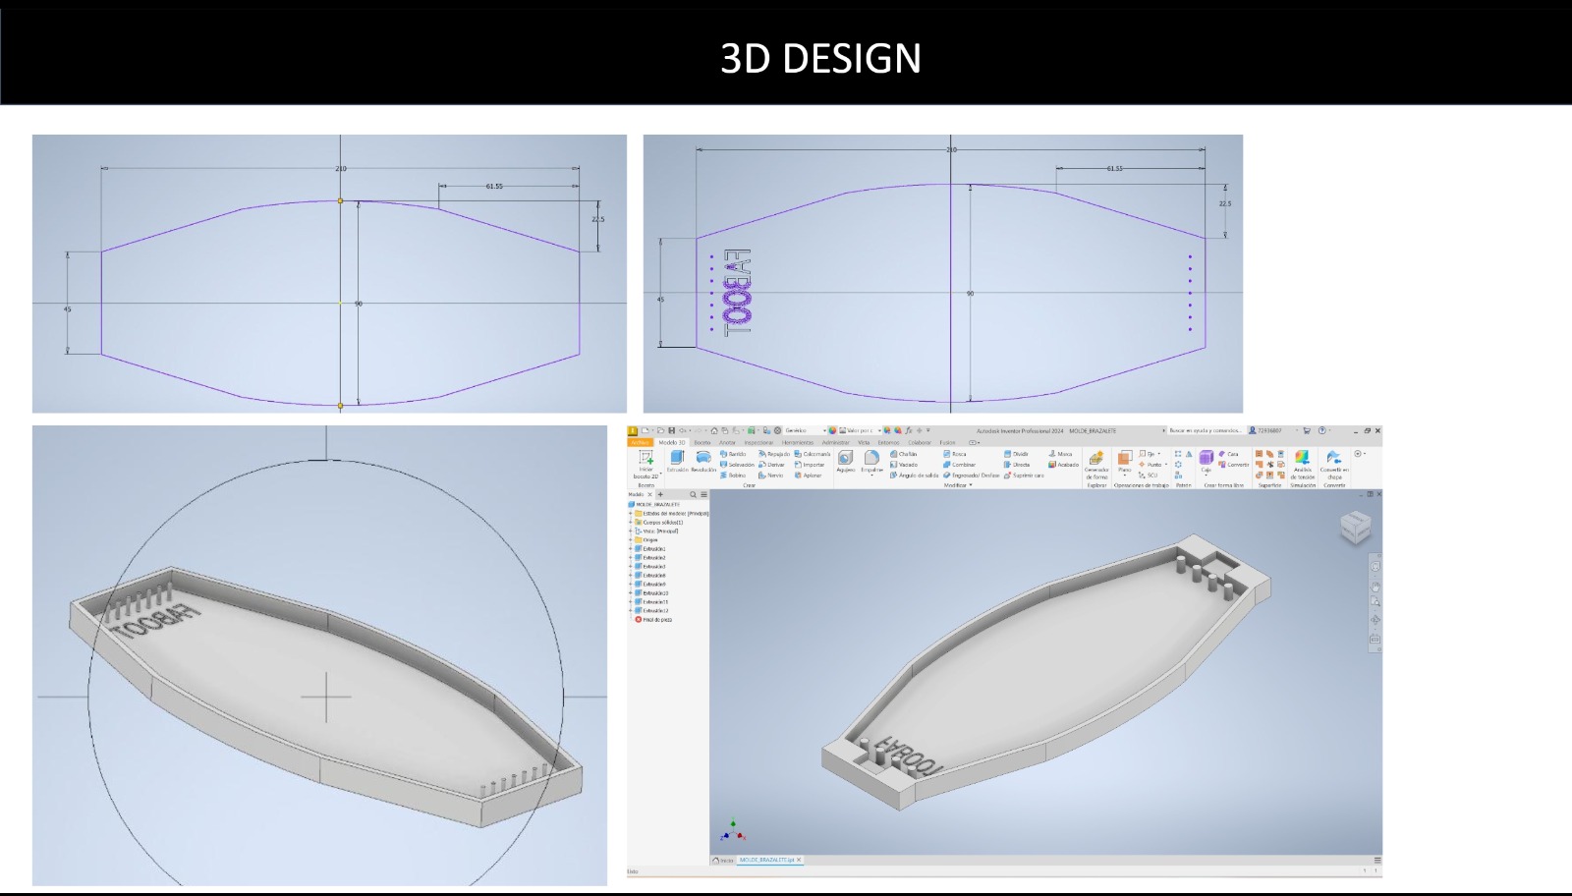1572x896 pixels.
Task: Click the Buscar en ayuda y comandos field
Action: tap(1207, 430)
